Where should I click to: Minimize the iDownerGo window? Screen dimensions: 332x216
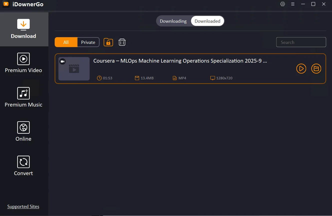(x=303, y=4)
